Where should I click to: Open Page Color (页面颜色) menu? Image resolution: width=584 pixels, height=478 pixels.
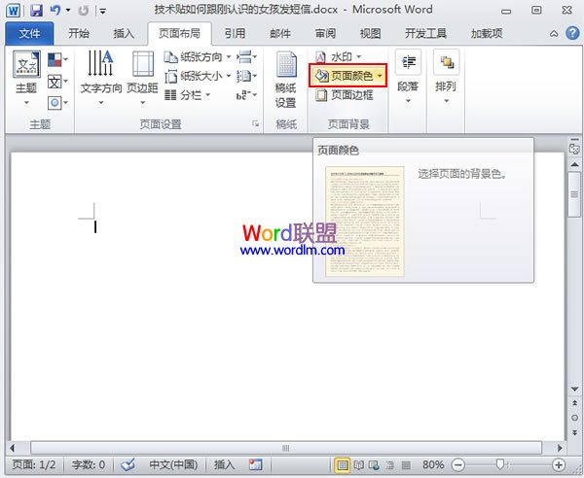coord(348,76)
